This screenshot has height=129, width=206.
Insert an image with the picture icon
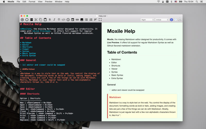[82, 20]
